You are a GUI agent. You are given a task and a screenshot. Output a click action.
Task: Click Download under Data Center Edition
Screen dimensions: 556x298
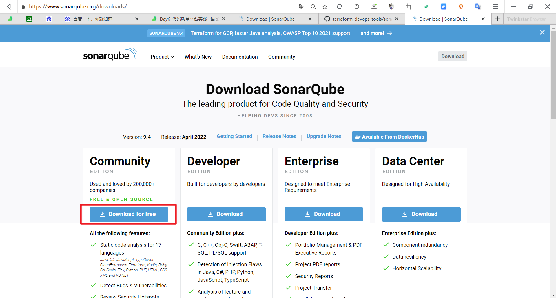421,214
